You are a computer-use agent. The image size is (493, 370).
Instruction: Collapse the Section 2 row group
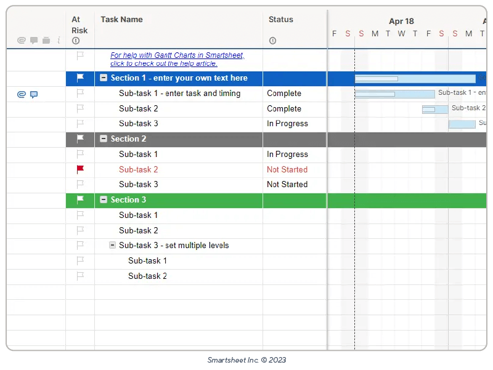[103, 139]
